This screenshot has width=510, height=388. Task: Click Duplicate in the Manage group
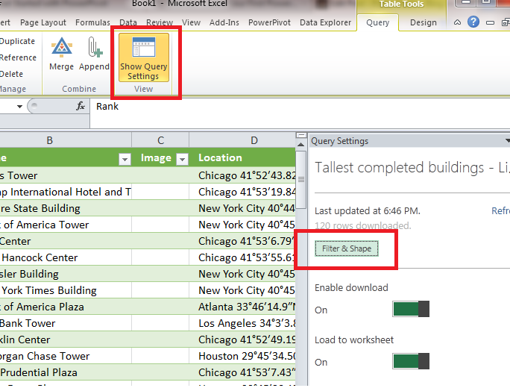click(x=17, y=41)
